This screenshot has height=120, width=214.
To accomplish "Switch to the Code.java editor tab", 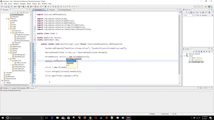I will coord(52,10).
